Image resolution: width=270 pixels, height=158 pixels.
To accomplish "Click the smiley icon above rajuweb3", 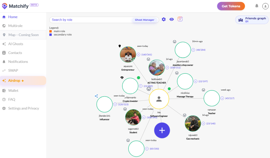I will [x=185, y=115].
